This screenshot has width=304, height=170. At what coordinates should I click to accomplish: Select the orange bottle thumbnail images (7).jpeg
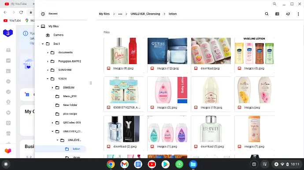point(254,129)
